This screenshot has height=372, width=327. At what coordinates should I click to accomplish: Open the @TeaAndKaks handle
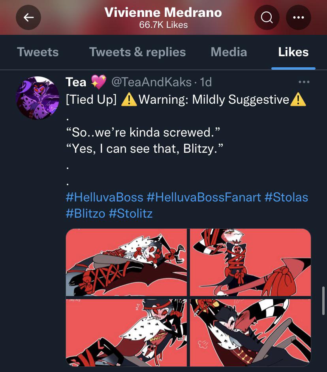pos(152,82)
